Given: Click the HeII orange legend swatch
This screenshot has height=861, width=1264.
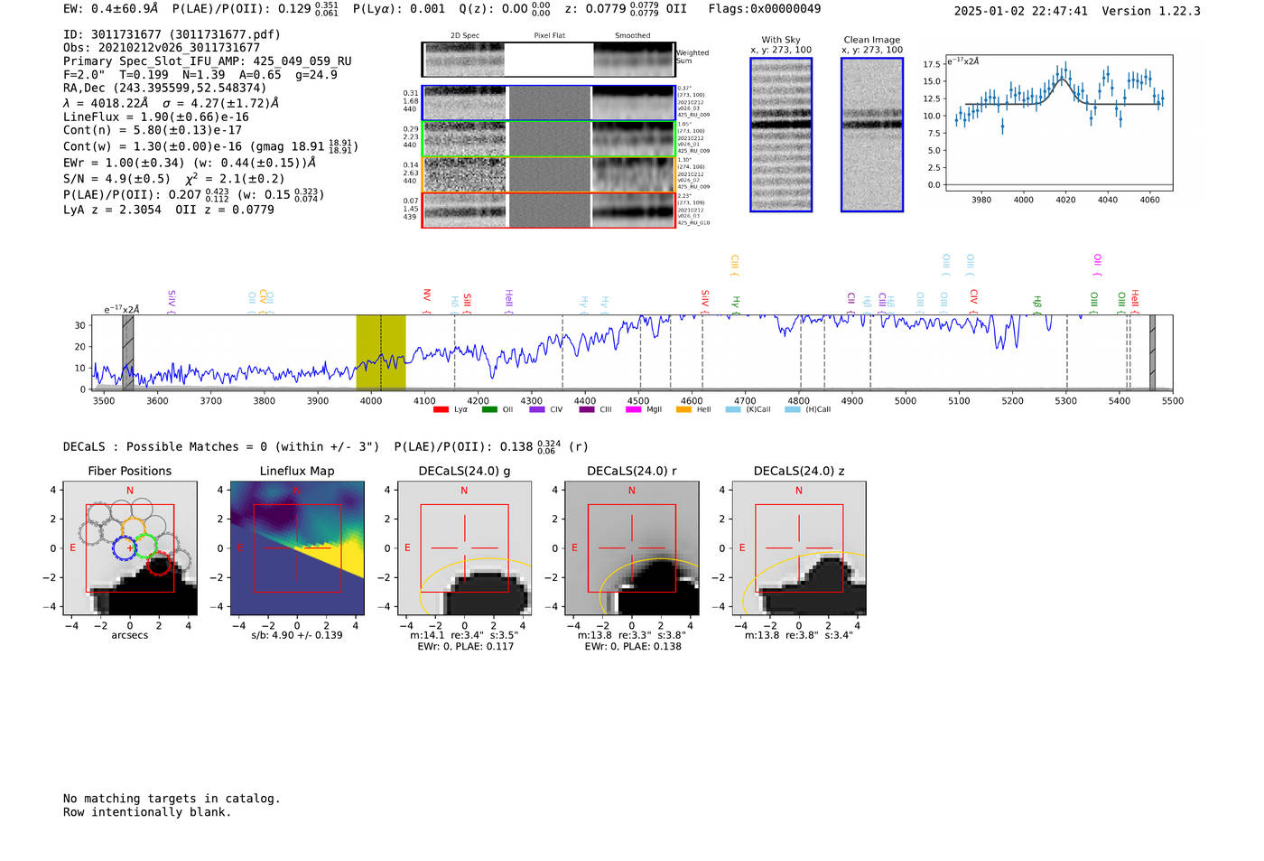Looking at the screenshot, I should pos(683,409).
